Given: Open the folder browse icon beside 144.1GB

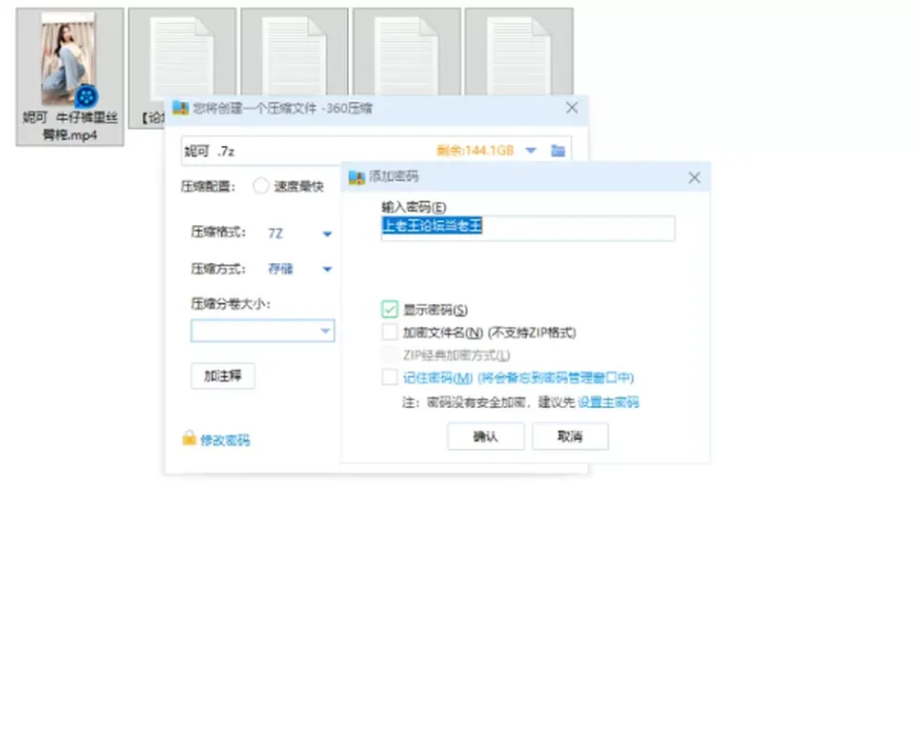Looking at the screenshot, I should 558,151.
